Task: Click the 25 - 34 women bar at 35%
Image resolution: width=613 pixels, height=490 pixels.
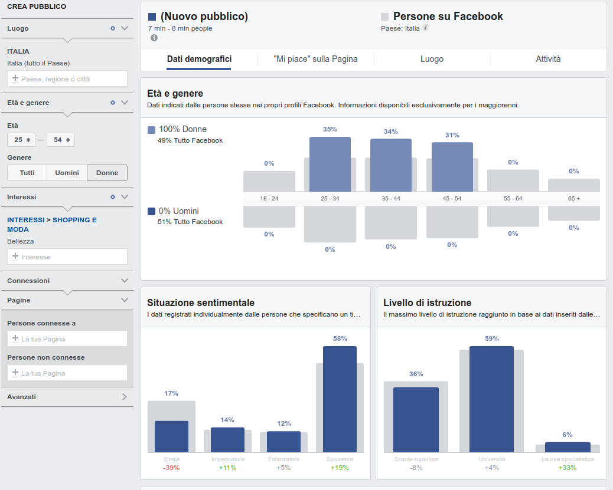Action: (x=330, y=164)
